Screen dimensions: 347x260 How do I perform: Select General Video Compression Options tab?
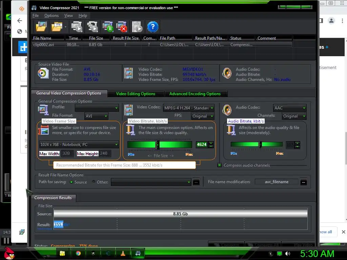coord(68,93)
